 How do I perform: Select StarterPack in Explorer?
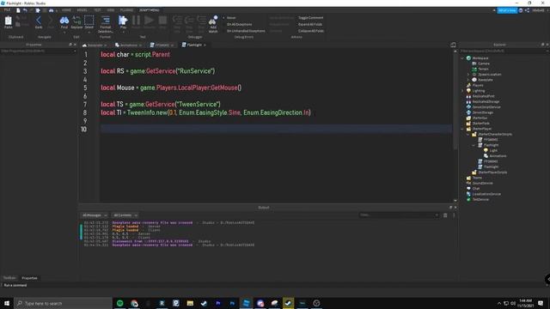(480, 124)
